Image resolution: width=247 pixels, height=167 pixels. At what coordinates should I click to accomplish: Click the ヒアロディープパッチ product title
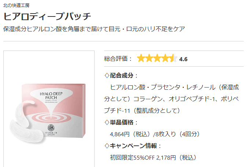47,17
